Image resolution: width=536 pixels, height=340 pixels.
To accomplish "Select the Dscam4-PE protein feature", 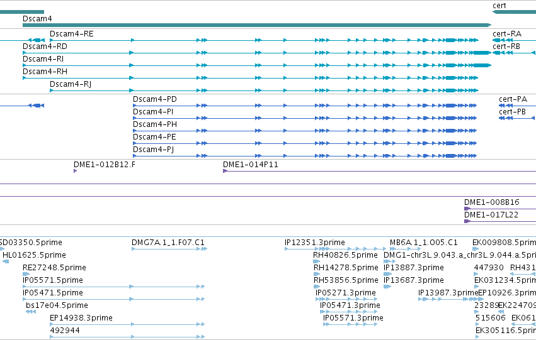I will pos(154,137).
